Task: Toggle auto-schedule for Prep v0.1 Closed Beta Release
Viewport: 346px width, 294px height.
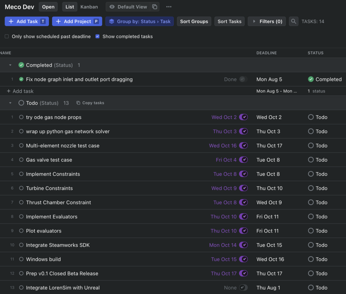Action: pyautogui.click(x=243, y=273)
